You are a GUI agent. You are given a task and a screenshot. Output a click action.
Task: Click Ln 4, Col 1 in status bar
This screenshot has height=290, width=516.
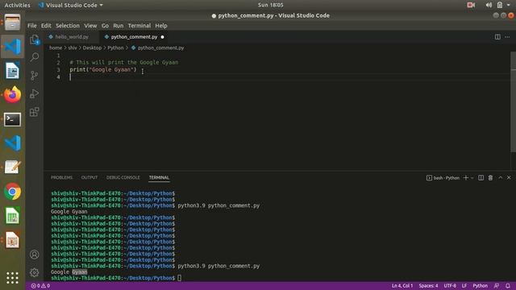click(402, 286)
